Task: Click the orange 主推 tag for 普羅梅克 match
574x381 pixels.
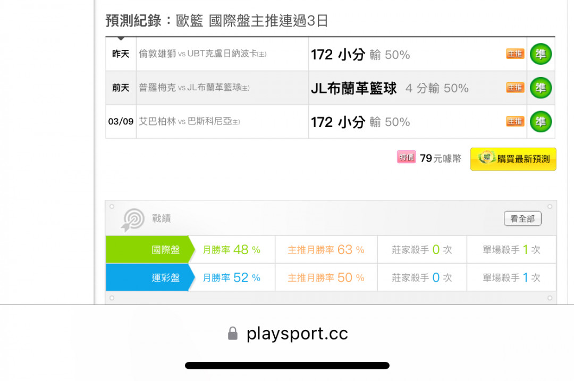Action: tap(515, 88)
